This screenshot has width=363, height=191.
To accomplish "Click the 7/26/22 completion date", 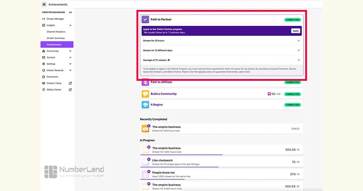I will (x=295, y=129).
